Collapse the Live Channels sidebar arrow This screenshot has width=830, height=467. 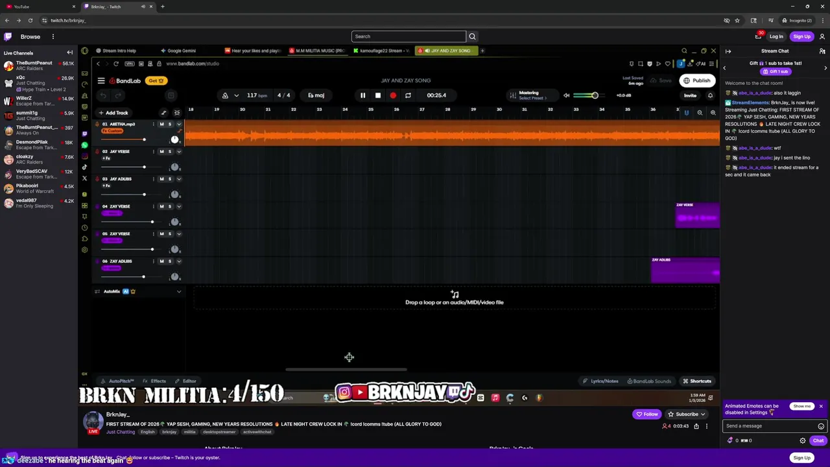pyautogui.click(x=69, y=53)
